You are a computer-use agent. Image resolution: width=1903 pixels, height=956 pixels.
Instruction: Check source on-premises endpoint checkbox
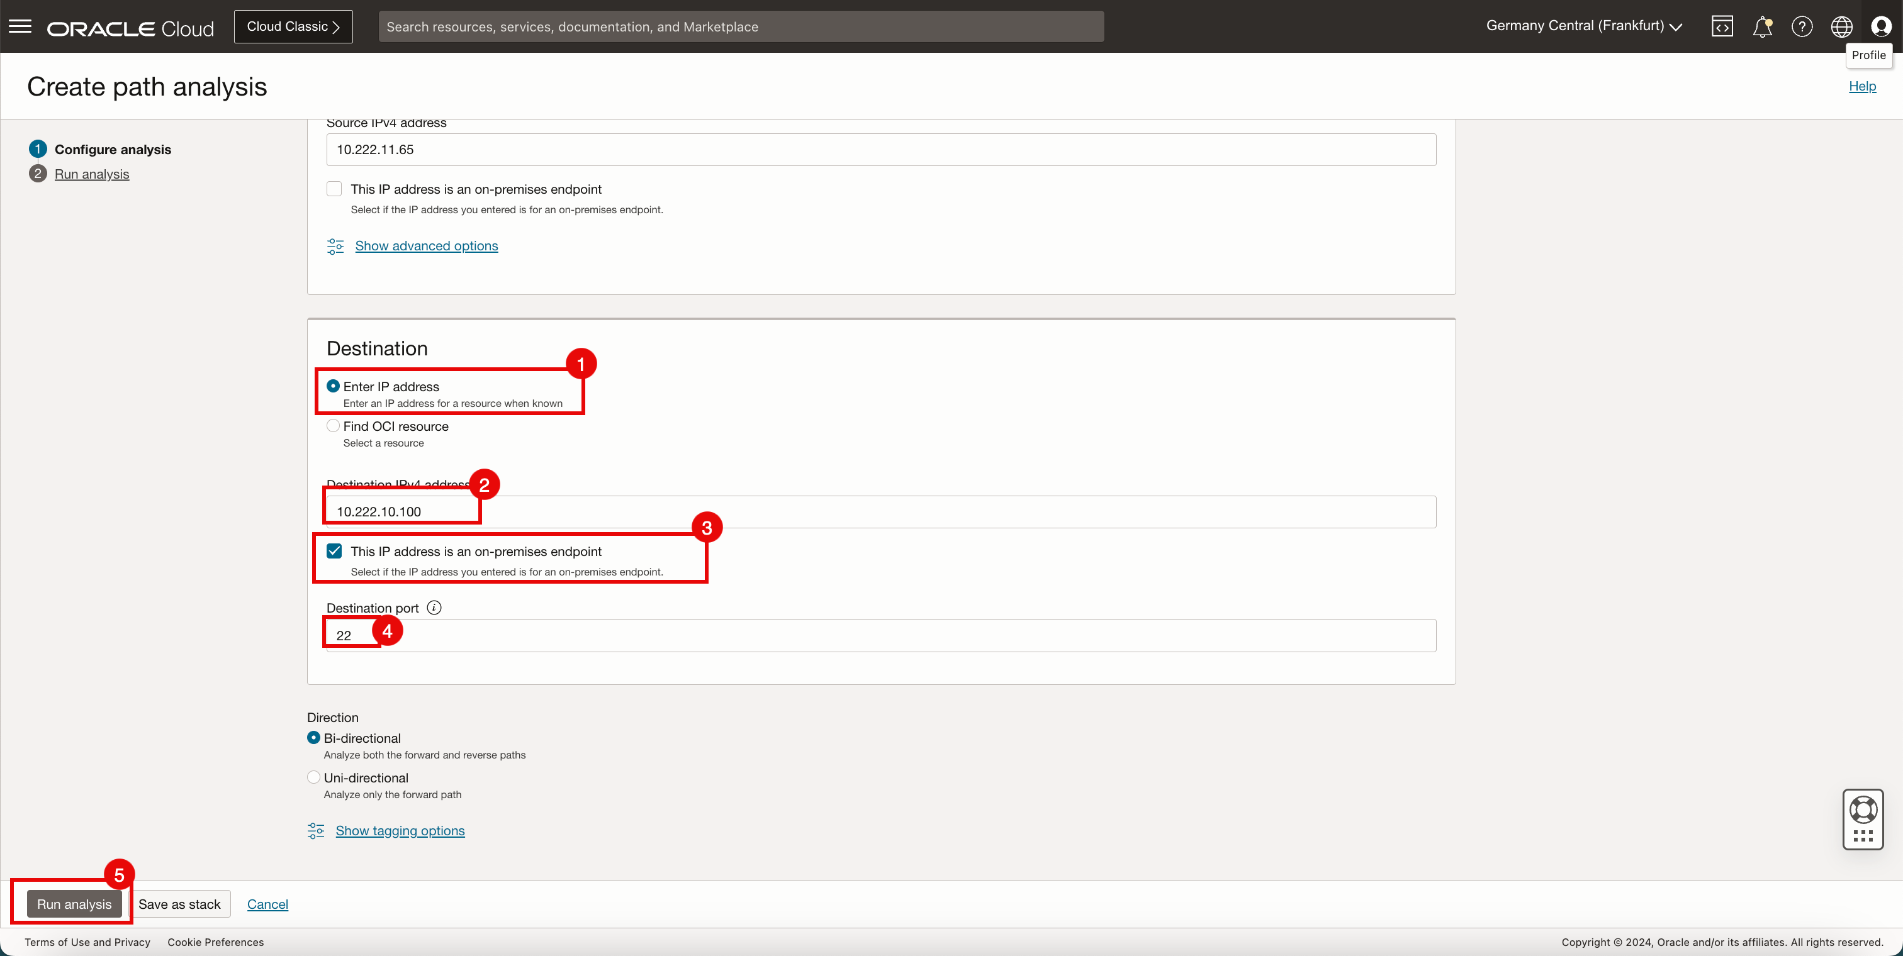click(x=335, y=189)
